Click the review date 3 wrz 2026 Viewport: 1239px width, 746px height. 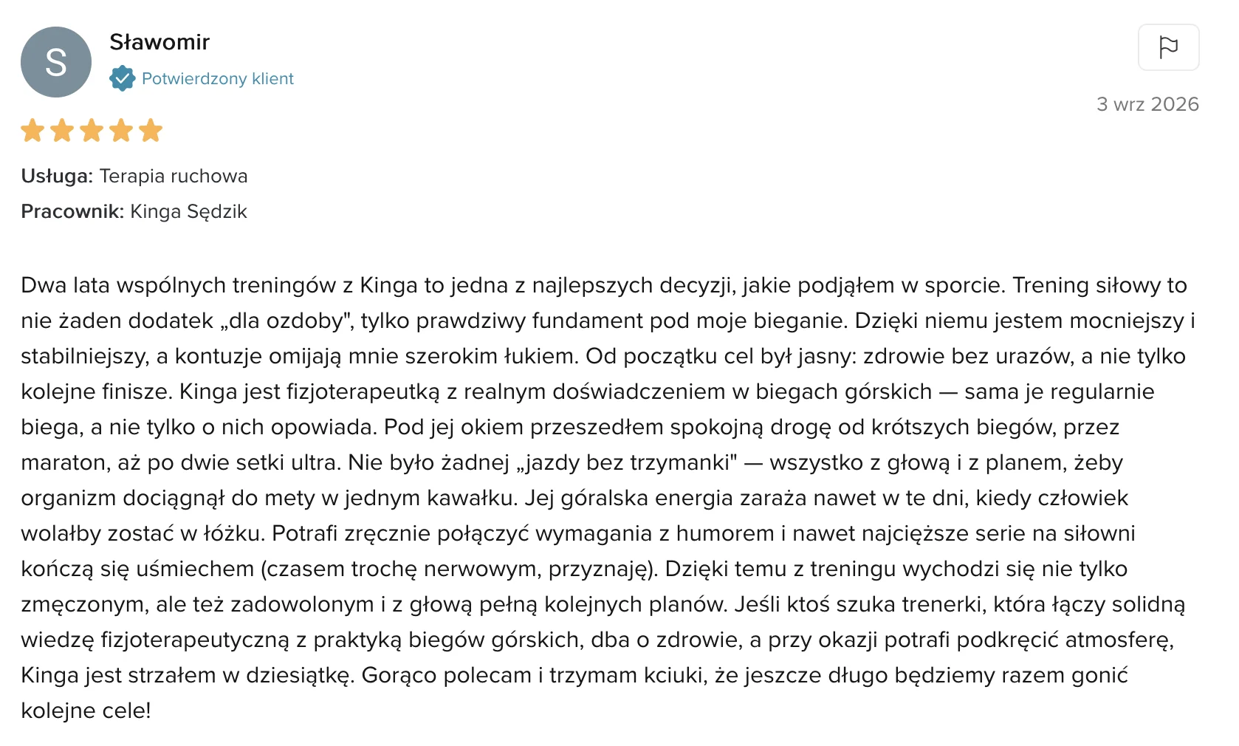click(1147, 104)
